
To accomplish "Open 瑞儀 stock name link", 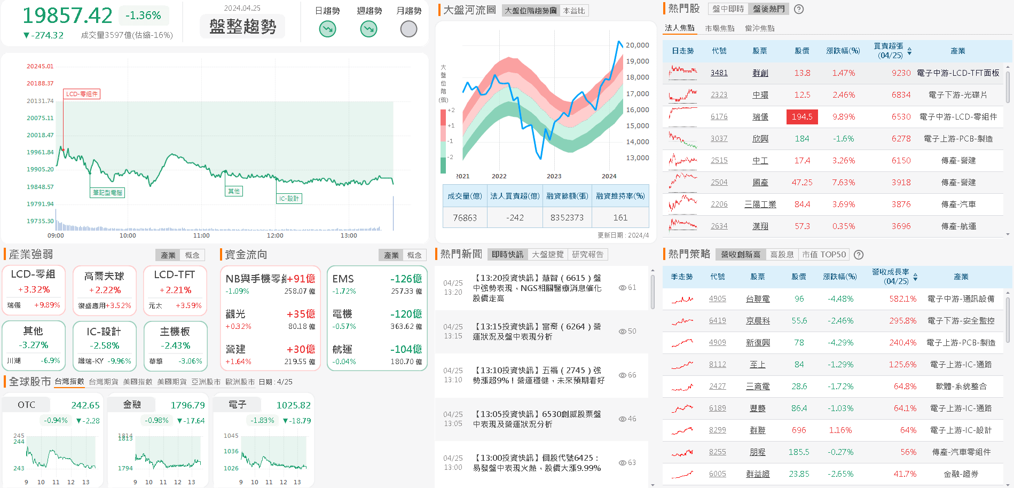I will click(x=760, y=117).
